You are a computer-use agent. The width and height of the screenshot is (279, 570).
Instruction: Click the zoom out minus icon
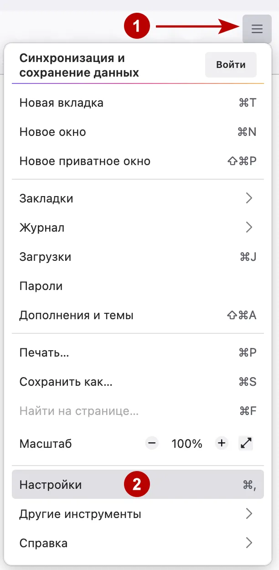pos(151,443)
